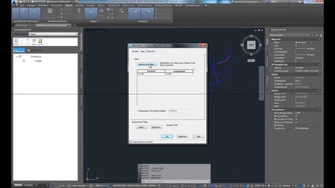Open the Optionen tab in export dialog
Screen dimensions: 335x188
coord(150,51)
